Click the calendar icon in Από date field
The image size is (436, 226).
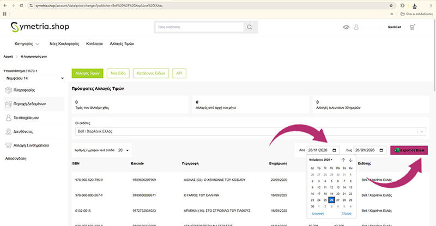tap(334, 150)
